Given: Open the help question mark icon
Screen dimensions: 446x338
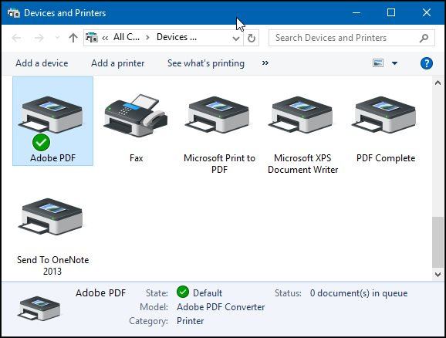Looking at the screenshot, I should click(x=427, y=63).
